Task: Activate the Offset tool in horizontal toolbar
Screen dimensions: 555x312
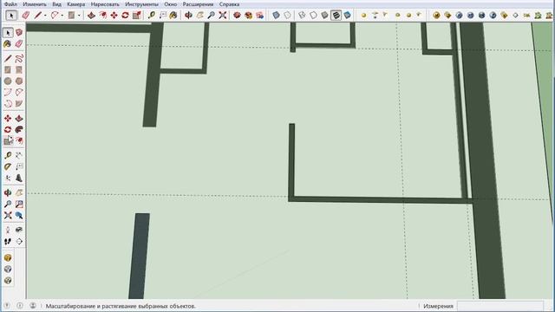Action: point(102,16)
